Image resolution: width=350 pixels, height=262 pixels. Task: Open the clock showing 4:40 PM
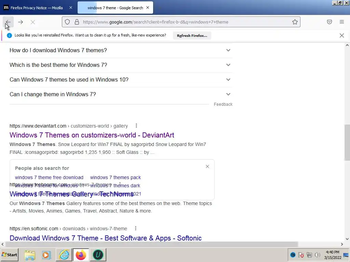(x=333, y=255)
